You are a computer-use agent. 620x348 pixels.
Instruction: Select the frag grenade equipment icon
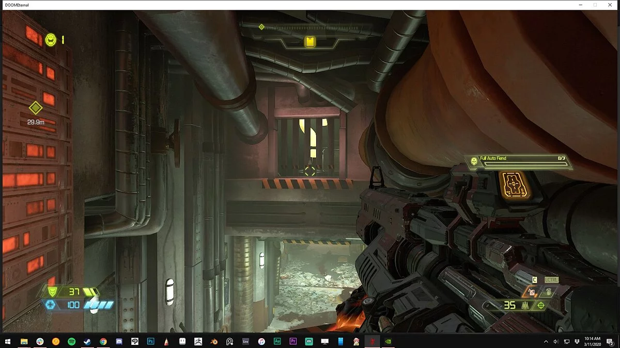548,292
